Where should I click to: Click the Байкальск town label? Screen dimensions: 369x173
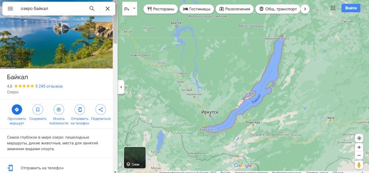tap(208, 129)
